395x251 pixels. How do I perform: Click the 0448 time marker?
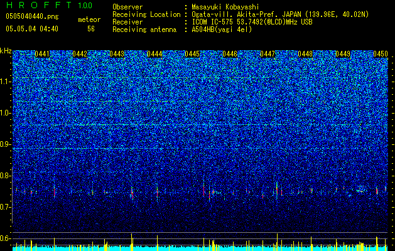(305, 54)
